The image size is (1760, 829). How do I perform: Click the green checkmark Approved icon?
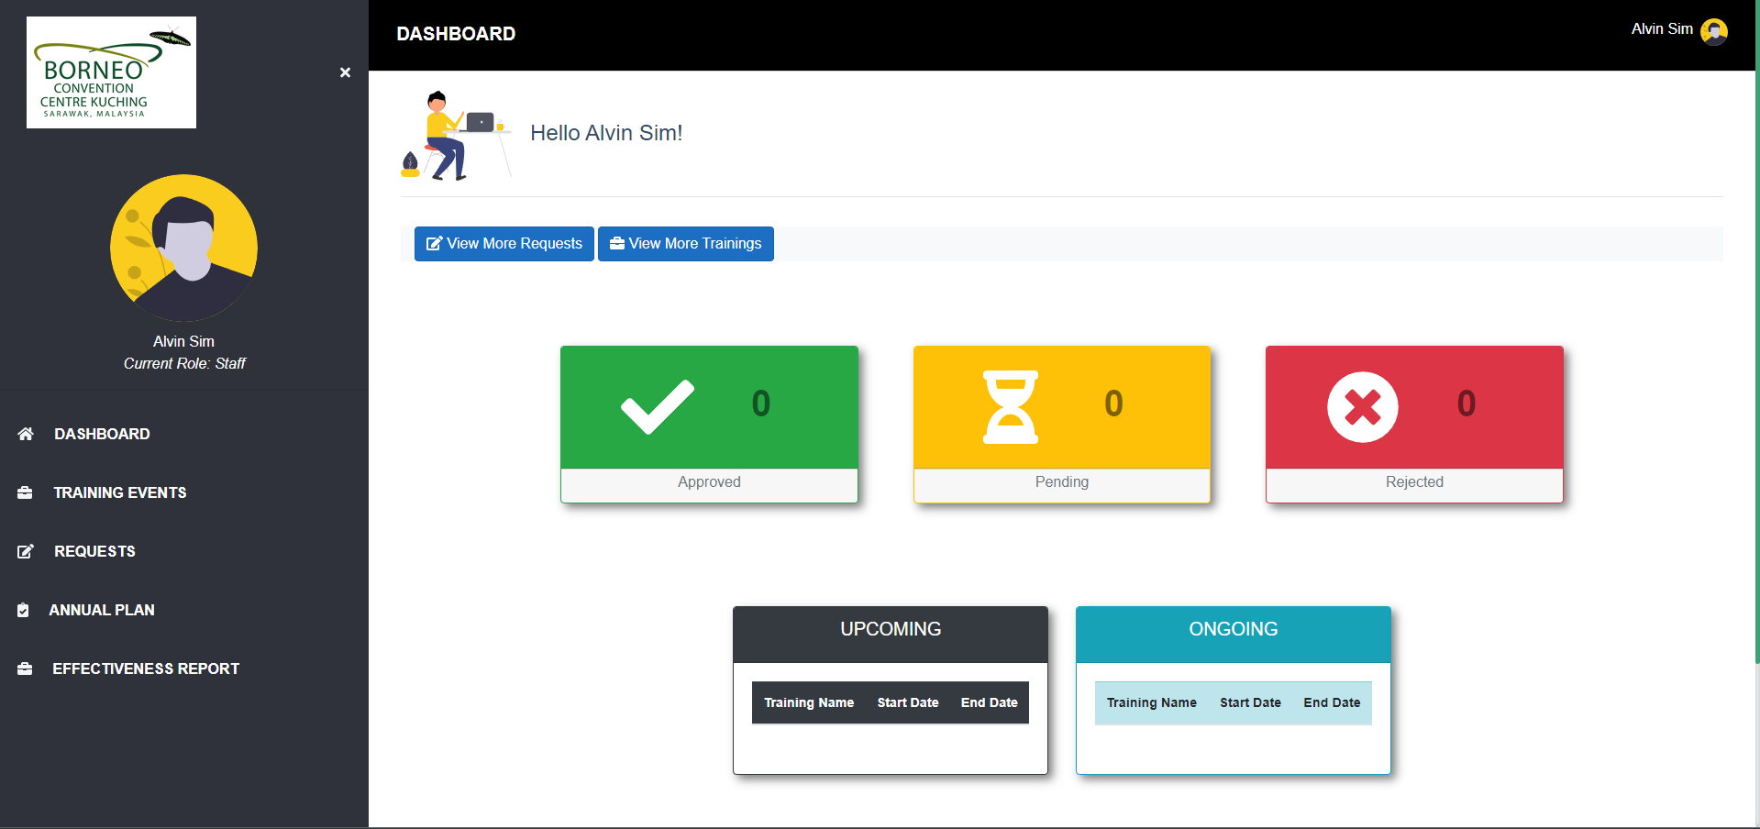pyautogui.click(x=657, y=406)
